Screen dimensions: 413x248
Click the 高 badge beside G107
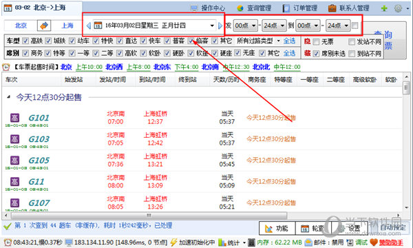[14, 203]
